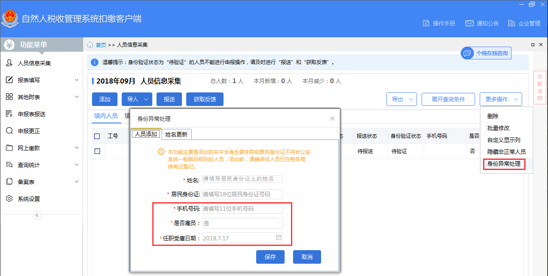Click the 系统设置 gear icon in sidebar
The height and width of the screenshot is (276, 548).
(x=9, y=199)
